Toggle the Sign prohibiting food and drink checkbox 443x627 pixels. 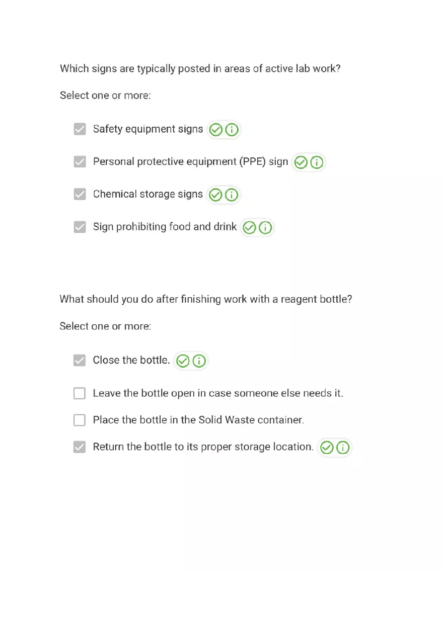pos(80,227)
